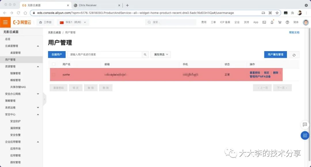311x167 pixels.
Task: Click 锁定 link for yunhe
Action: (267, 73)
